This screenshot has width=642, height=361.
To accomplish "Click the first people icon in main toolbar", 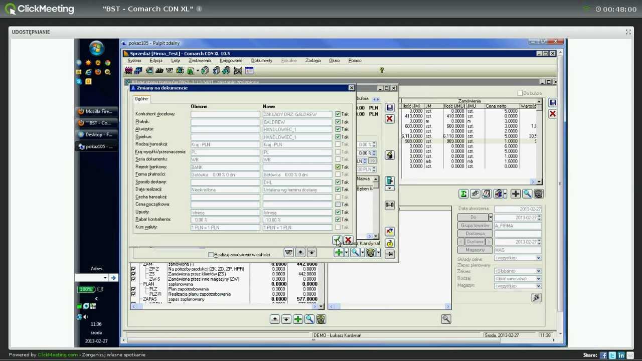I will click(x=128, y=71).
